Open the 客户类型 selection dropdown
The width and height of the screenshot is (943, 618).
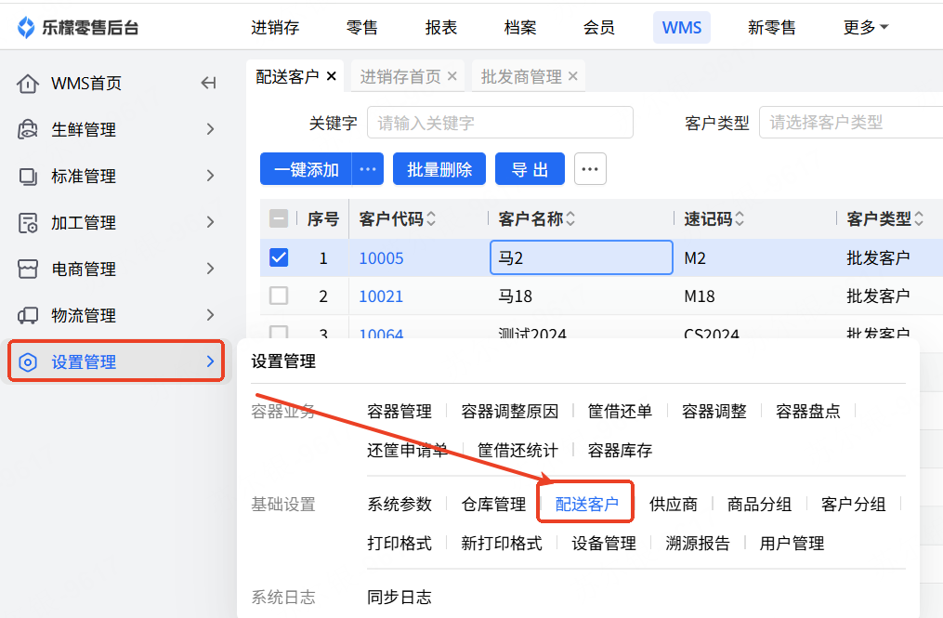click(x=850, y=123)
